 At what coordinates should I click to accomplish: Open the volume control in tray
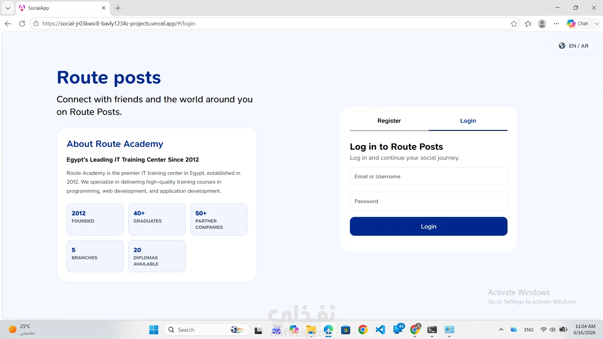click(x=553, y=330)
